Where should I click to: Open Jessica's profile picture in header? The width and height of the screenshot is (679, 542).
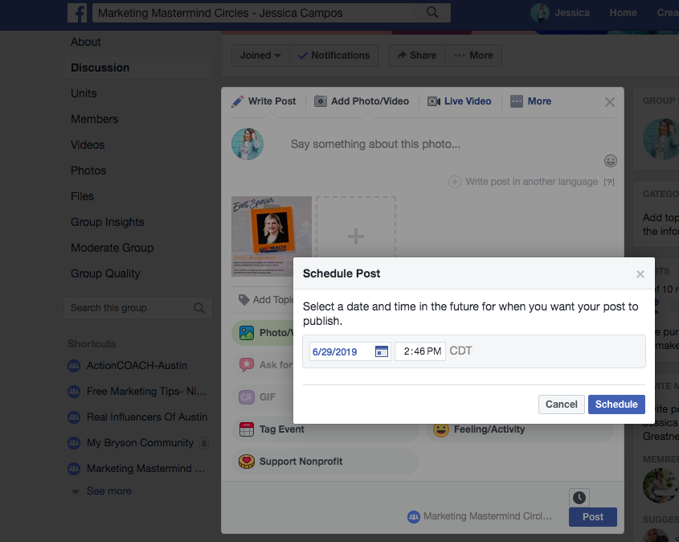(539, 13)
